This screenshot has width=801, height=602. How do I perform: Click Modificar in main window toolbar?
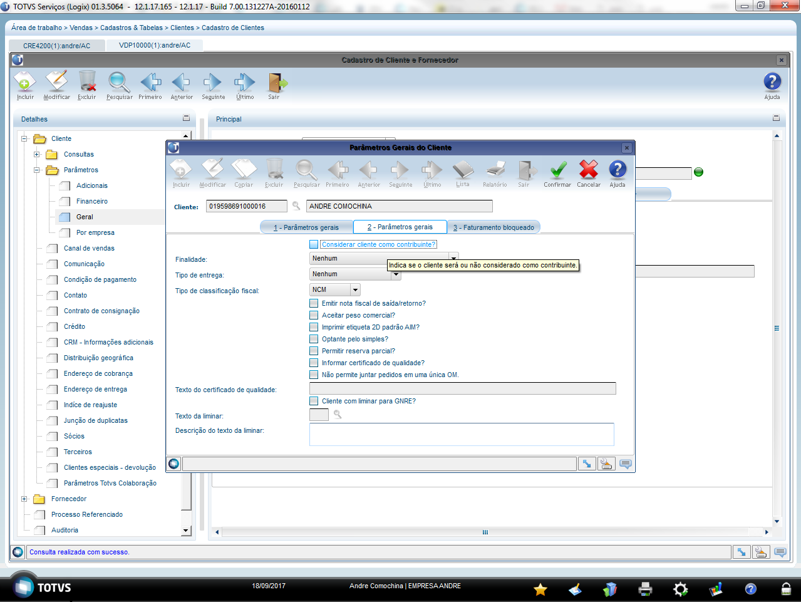tap(56, 86)
